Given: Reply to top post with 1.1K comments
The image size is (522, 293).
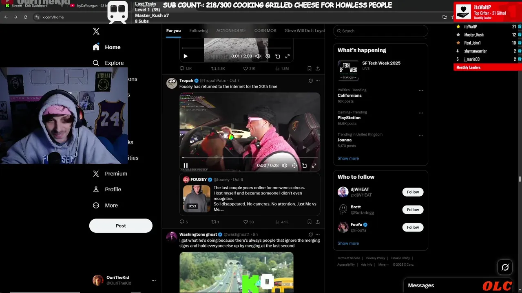Looking at the screenshot, I should pyautogui.click(x=186, y=69).
